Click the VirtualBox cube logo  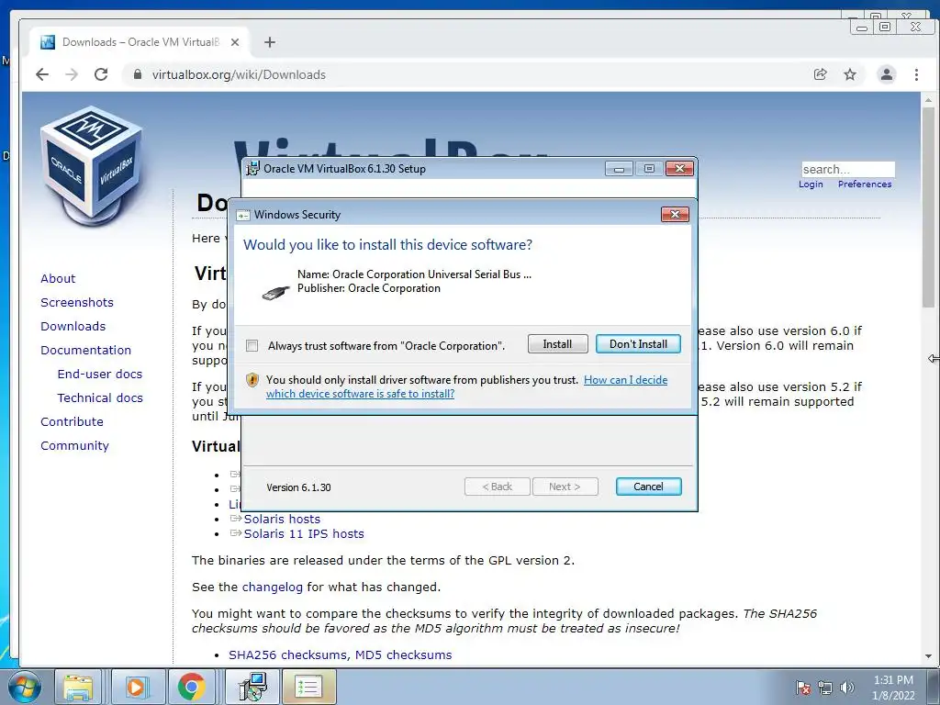click(x=91, y=166)
